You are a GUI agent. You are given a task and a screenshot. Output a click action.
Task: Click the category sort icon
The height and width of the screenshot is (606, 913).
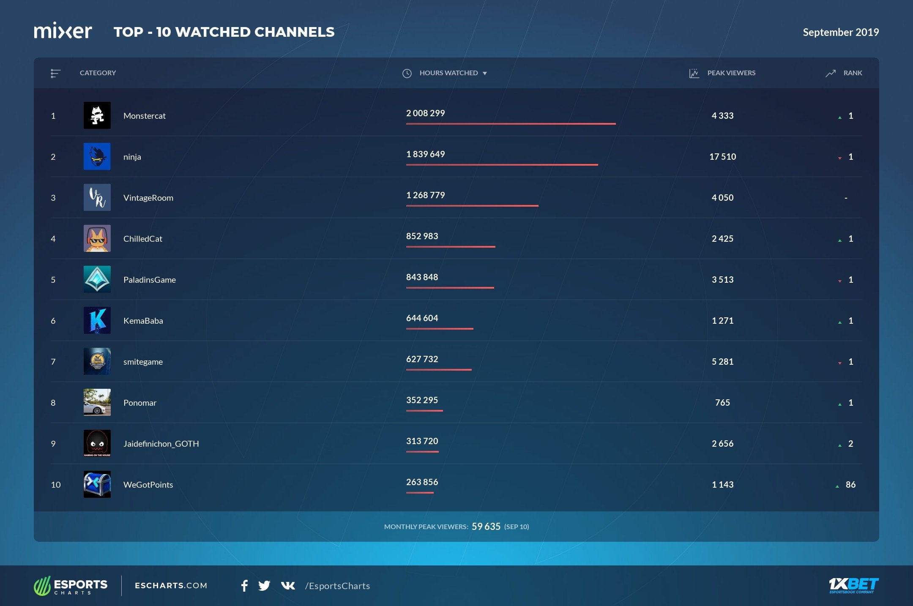[55, 73]
